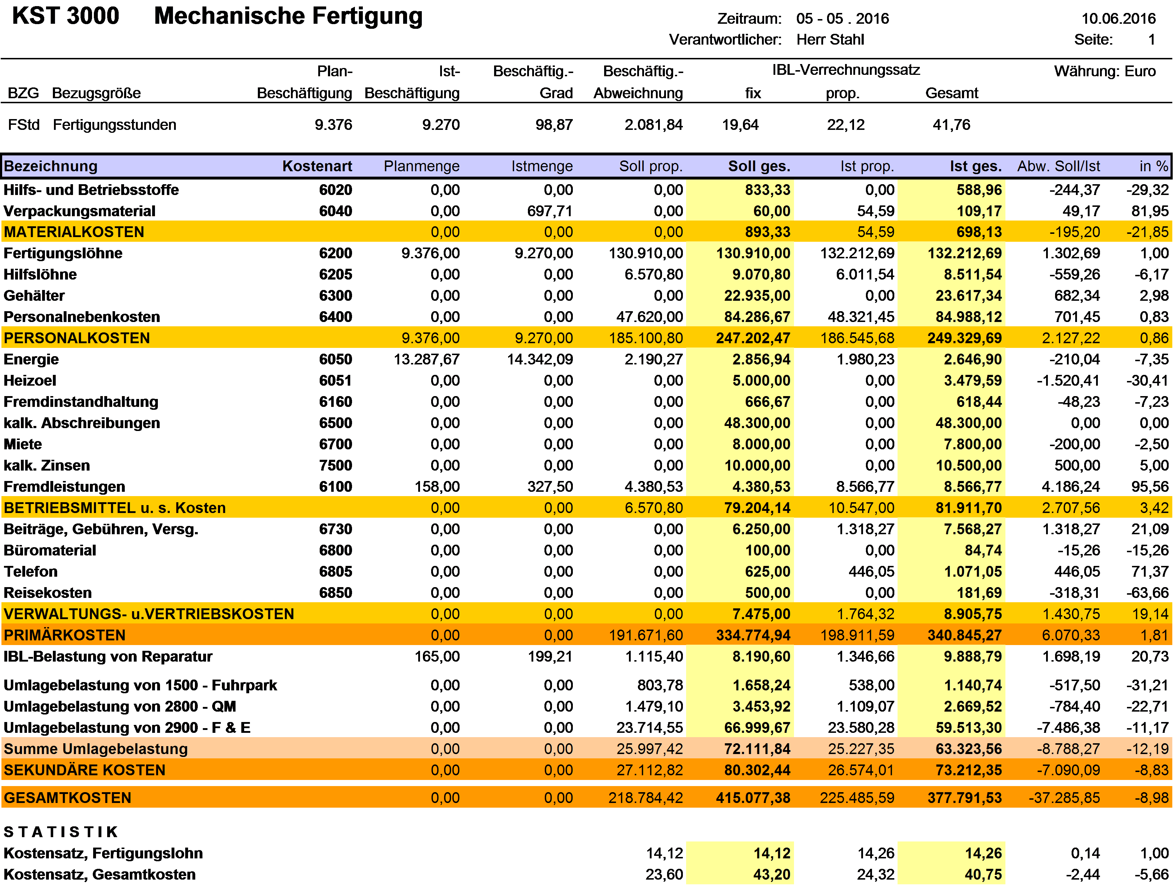The image size is (1173, 885).
Task: Click the 'IBL-Verrechnungssatz' header label
Action: click(846, 70)
